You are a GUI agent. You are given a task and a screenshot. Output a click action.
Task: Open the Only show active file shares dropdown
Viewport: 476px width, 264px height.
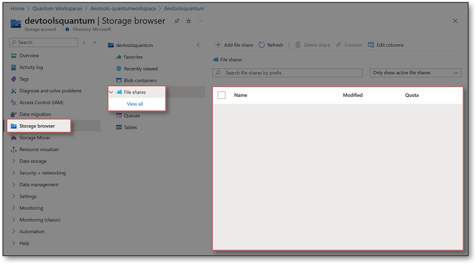415,73
